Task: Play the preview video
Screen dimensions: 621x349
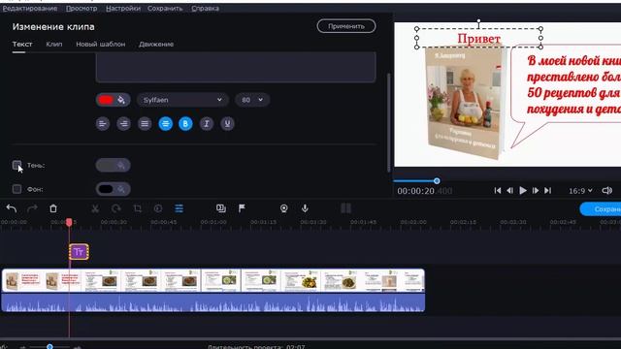Action: (523, 191)
